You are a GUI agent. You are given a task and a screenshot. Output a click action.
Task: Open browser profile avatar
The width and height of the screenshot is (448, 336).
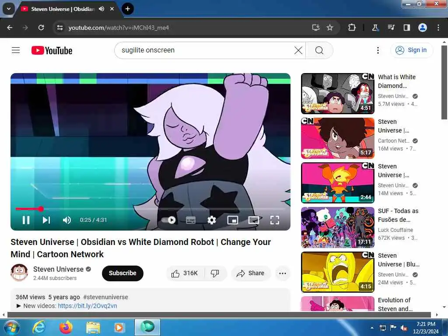(x=423, y=28)
